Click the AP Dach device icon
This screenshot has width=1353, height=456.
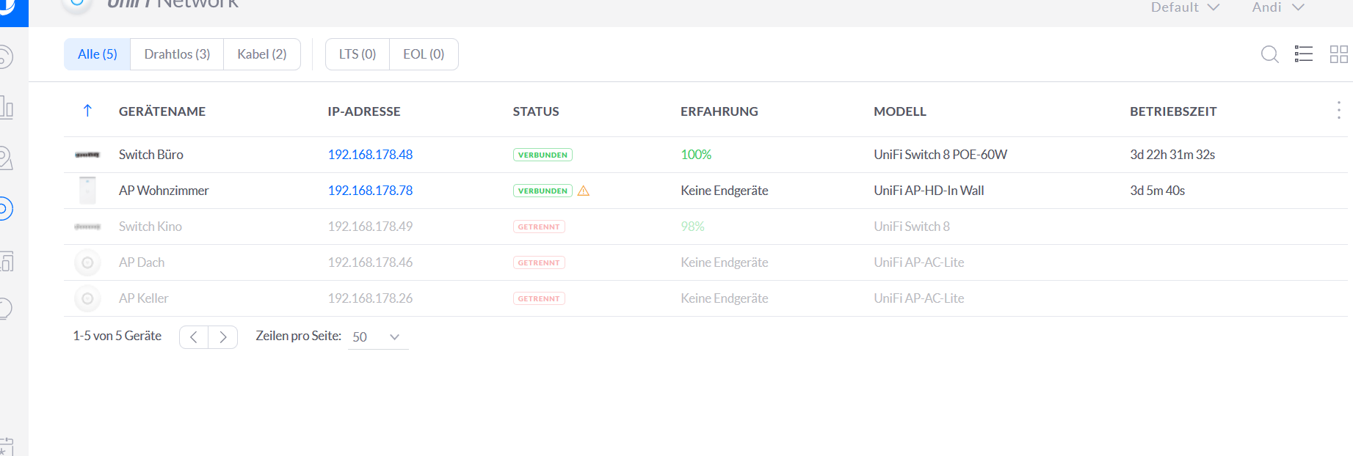point(87,262)
